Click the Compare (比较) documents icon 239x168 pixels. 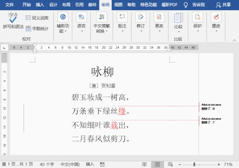click(x=179, y=18)
